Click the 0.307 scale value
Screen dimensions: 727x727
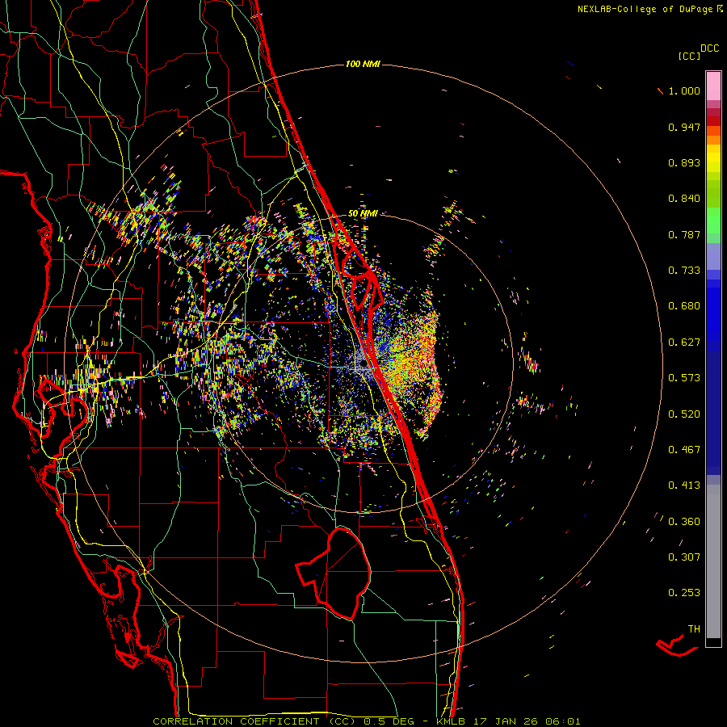tap(684, 557)
